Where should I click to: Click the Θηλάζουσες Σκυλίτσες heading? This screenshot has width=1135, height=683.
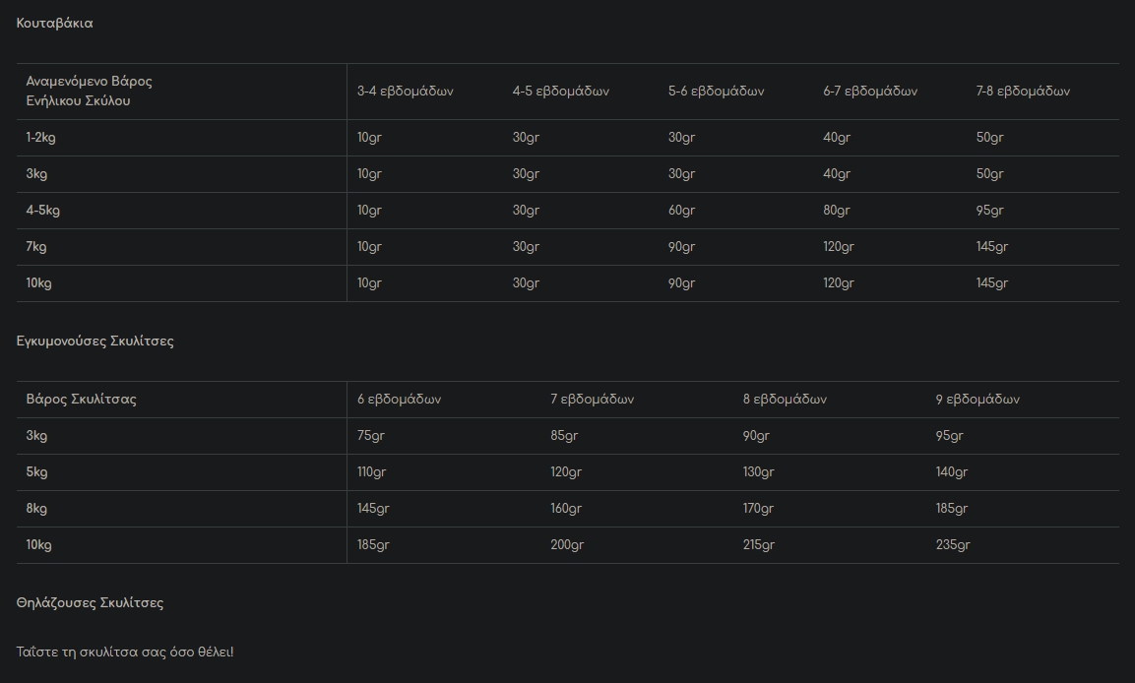click(90, 603)
